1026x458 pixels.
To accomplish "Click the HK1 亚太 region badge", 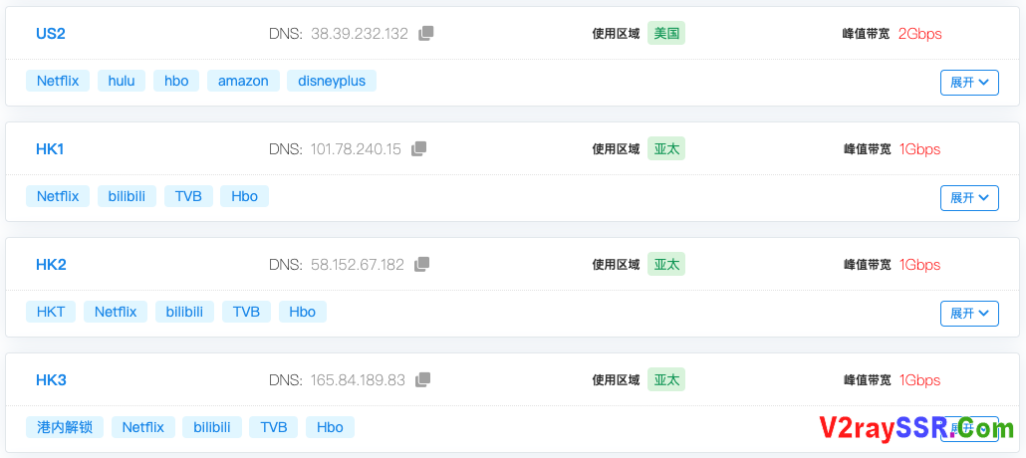I will [666, 148].
